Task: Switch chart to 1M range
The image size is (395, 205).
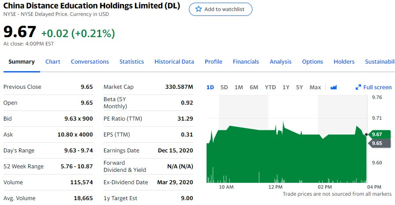Action: (239, 87)
